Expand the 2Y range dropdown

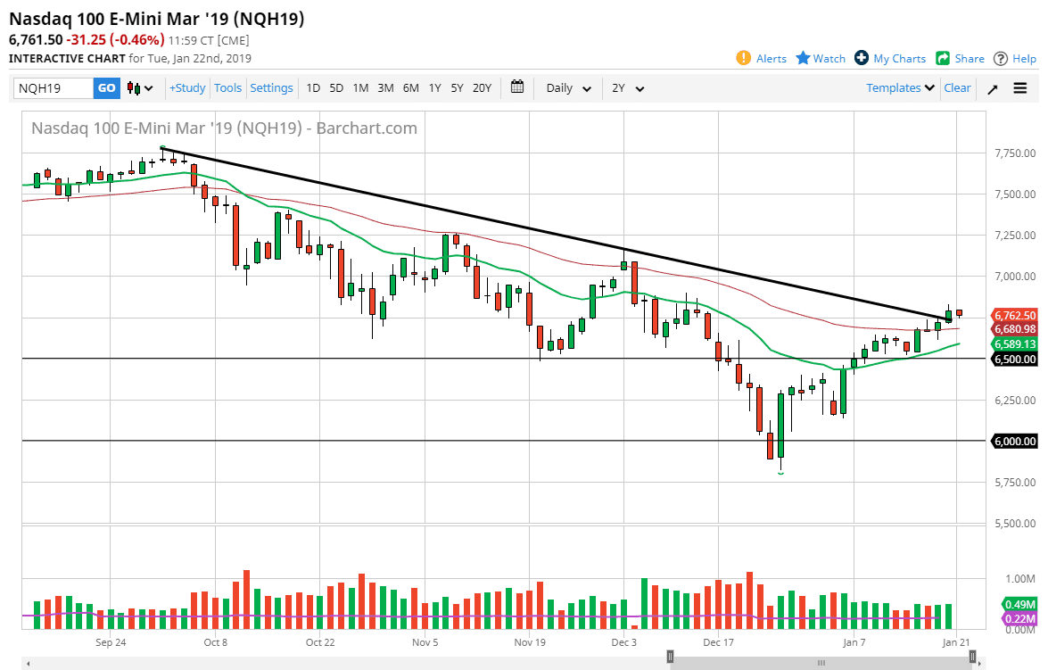pos(626,88)
